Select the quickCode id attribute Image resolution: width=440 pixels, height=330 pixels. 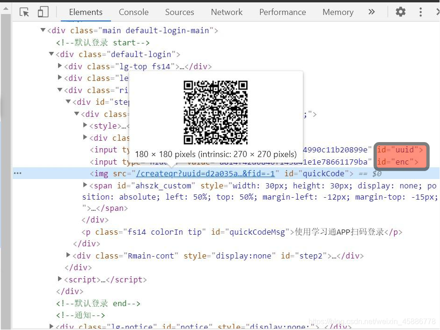tap(316, 174)
